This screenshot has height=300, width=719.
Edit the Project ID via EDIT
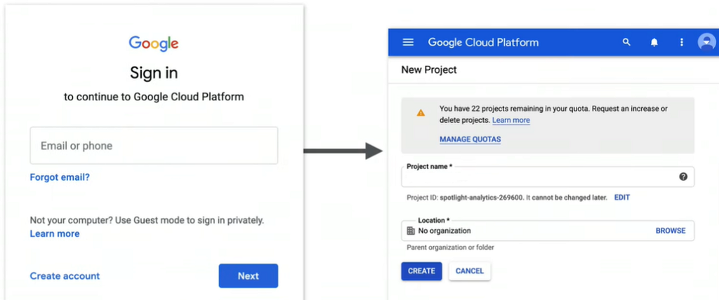tap(622, 198)
